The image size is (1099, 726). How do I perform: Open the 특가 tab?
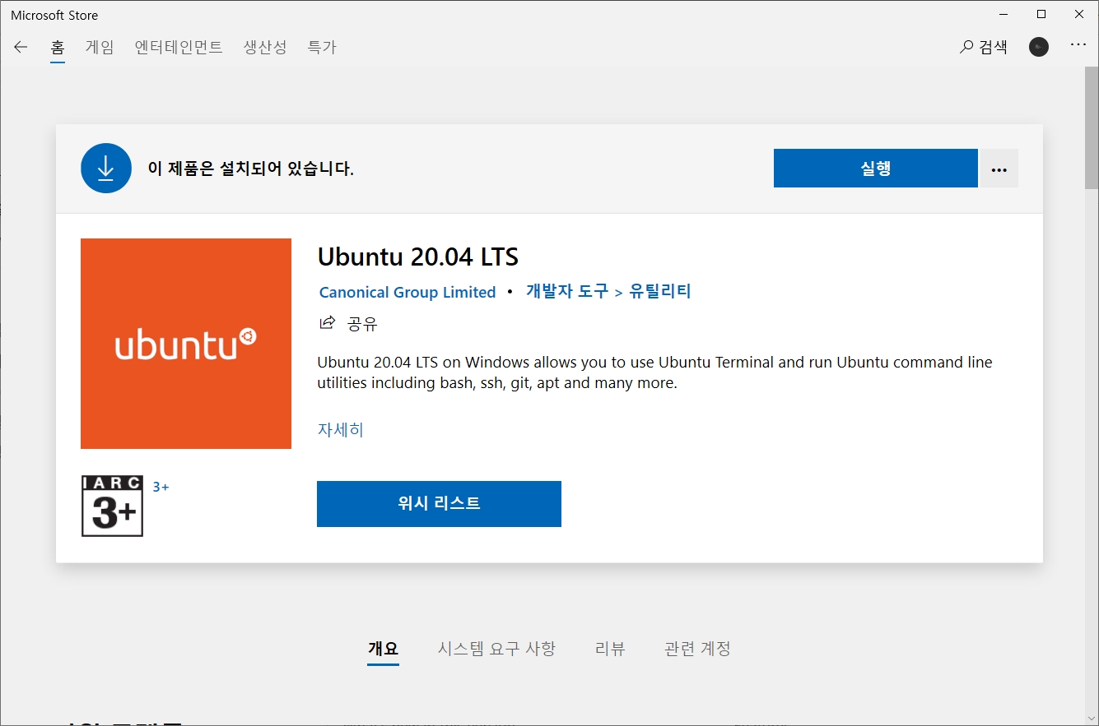[322, 47]
